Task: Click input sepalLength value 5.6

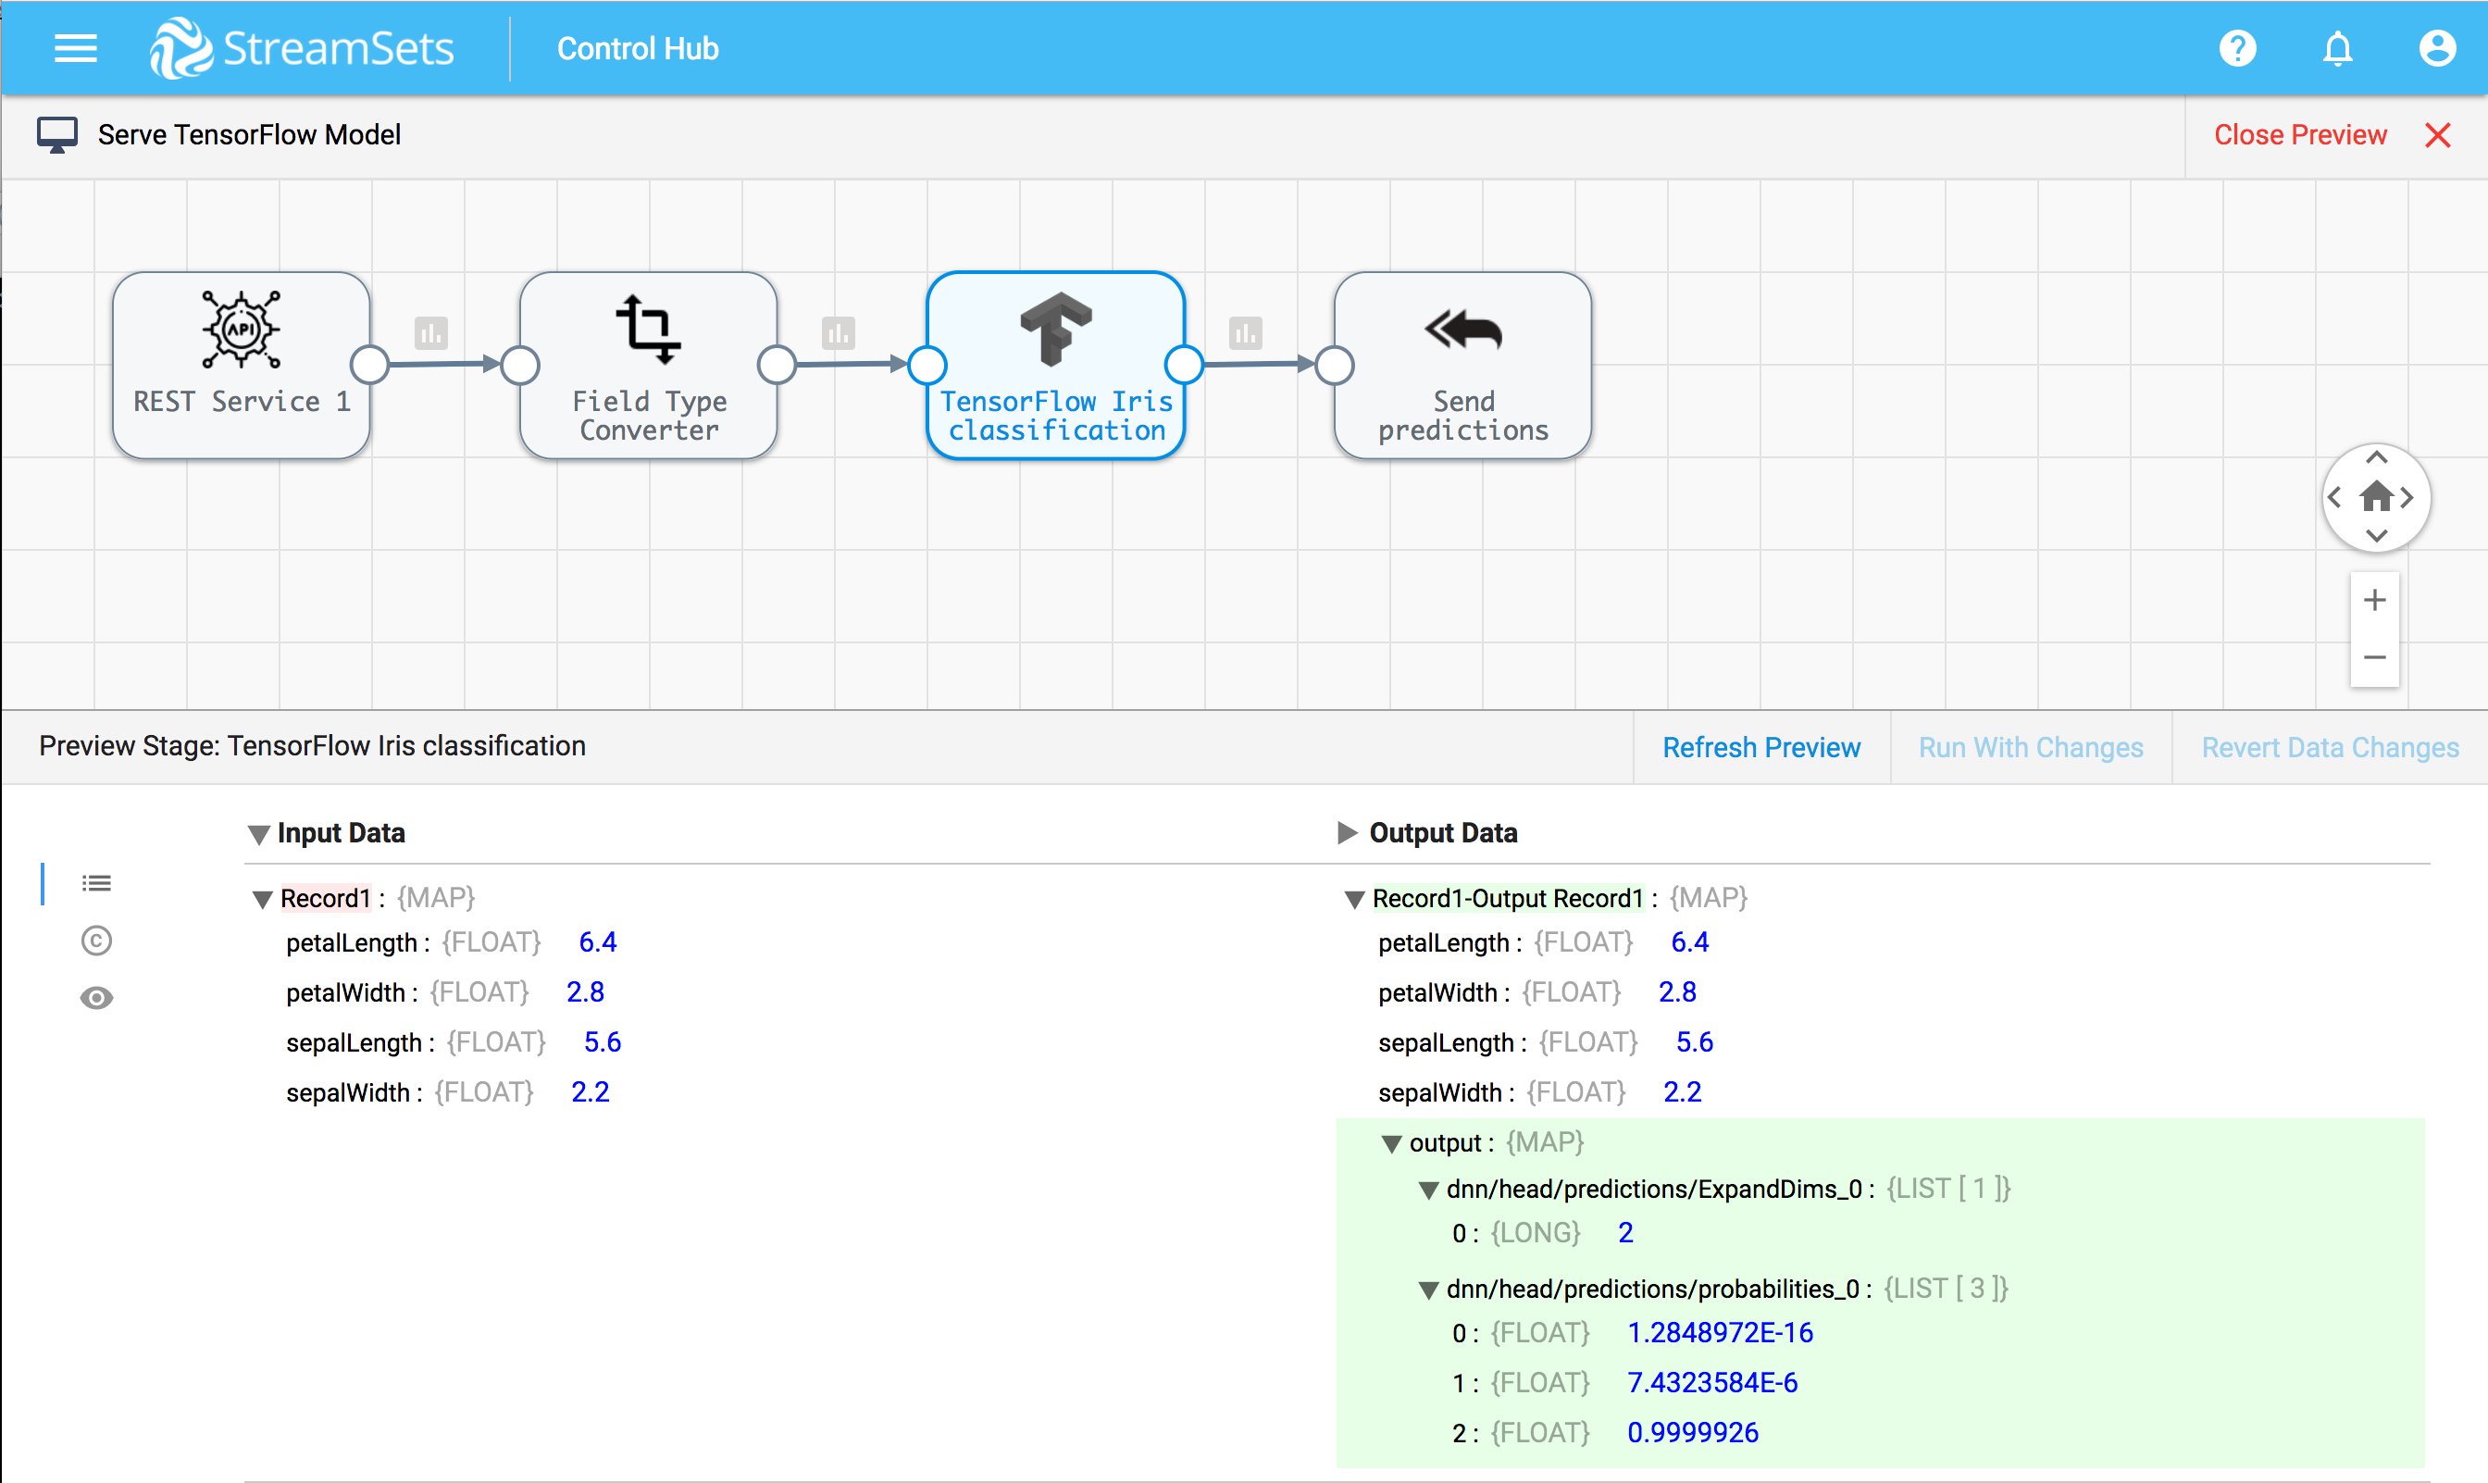Action: coord(603,1042)
